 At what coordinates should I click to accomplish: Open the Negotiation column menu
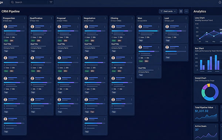[105, 18]
